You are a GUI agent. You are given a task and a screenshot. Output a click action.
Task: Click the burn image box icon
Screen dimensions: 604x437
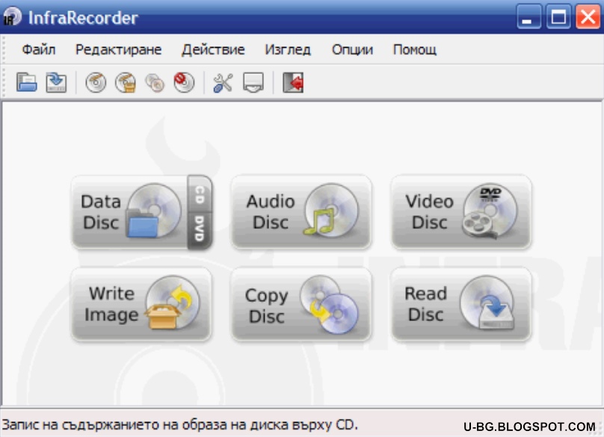click(126, 82)
